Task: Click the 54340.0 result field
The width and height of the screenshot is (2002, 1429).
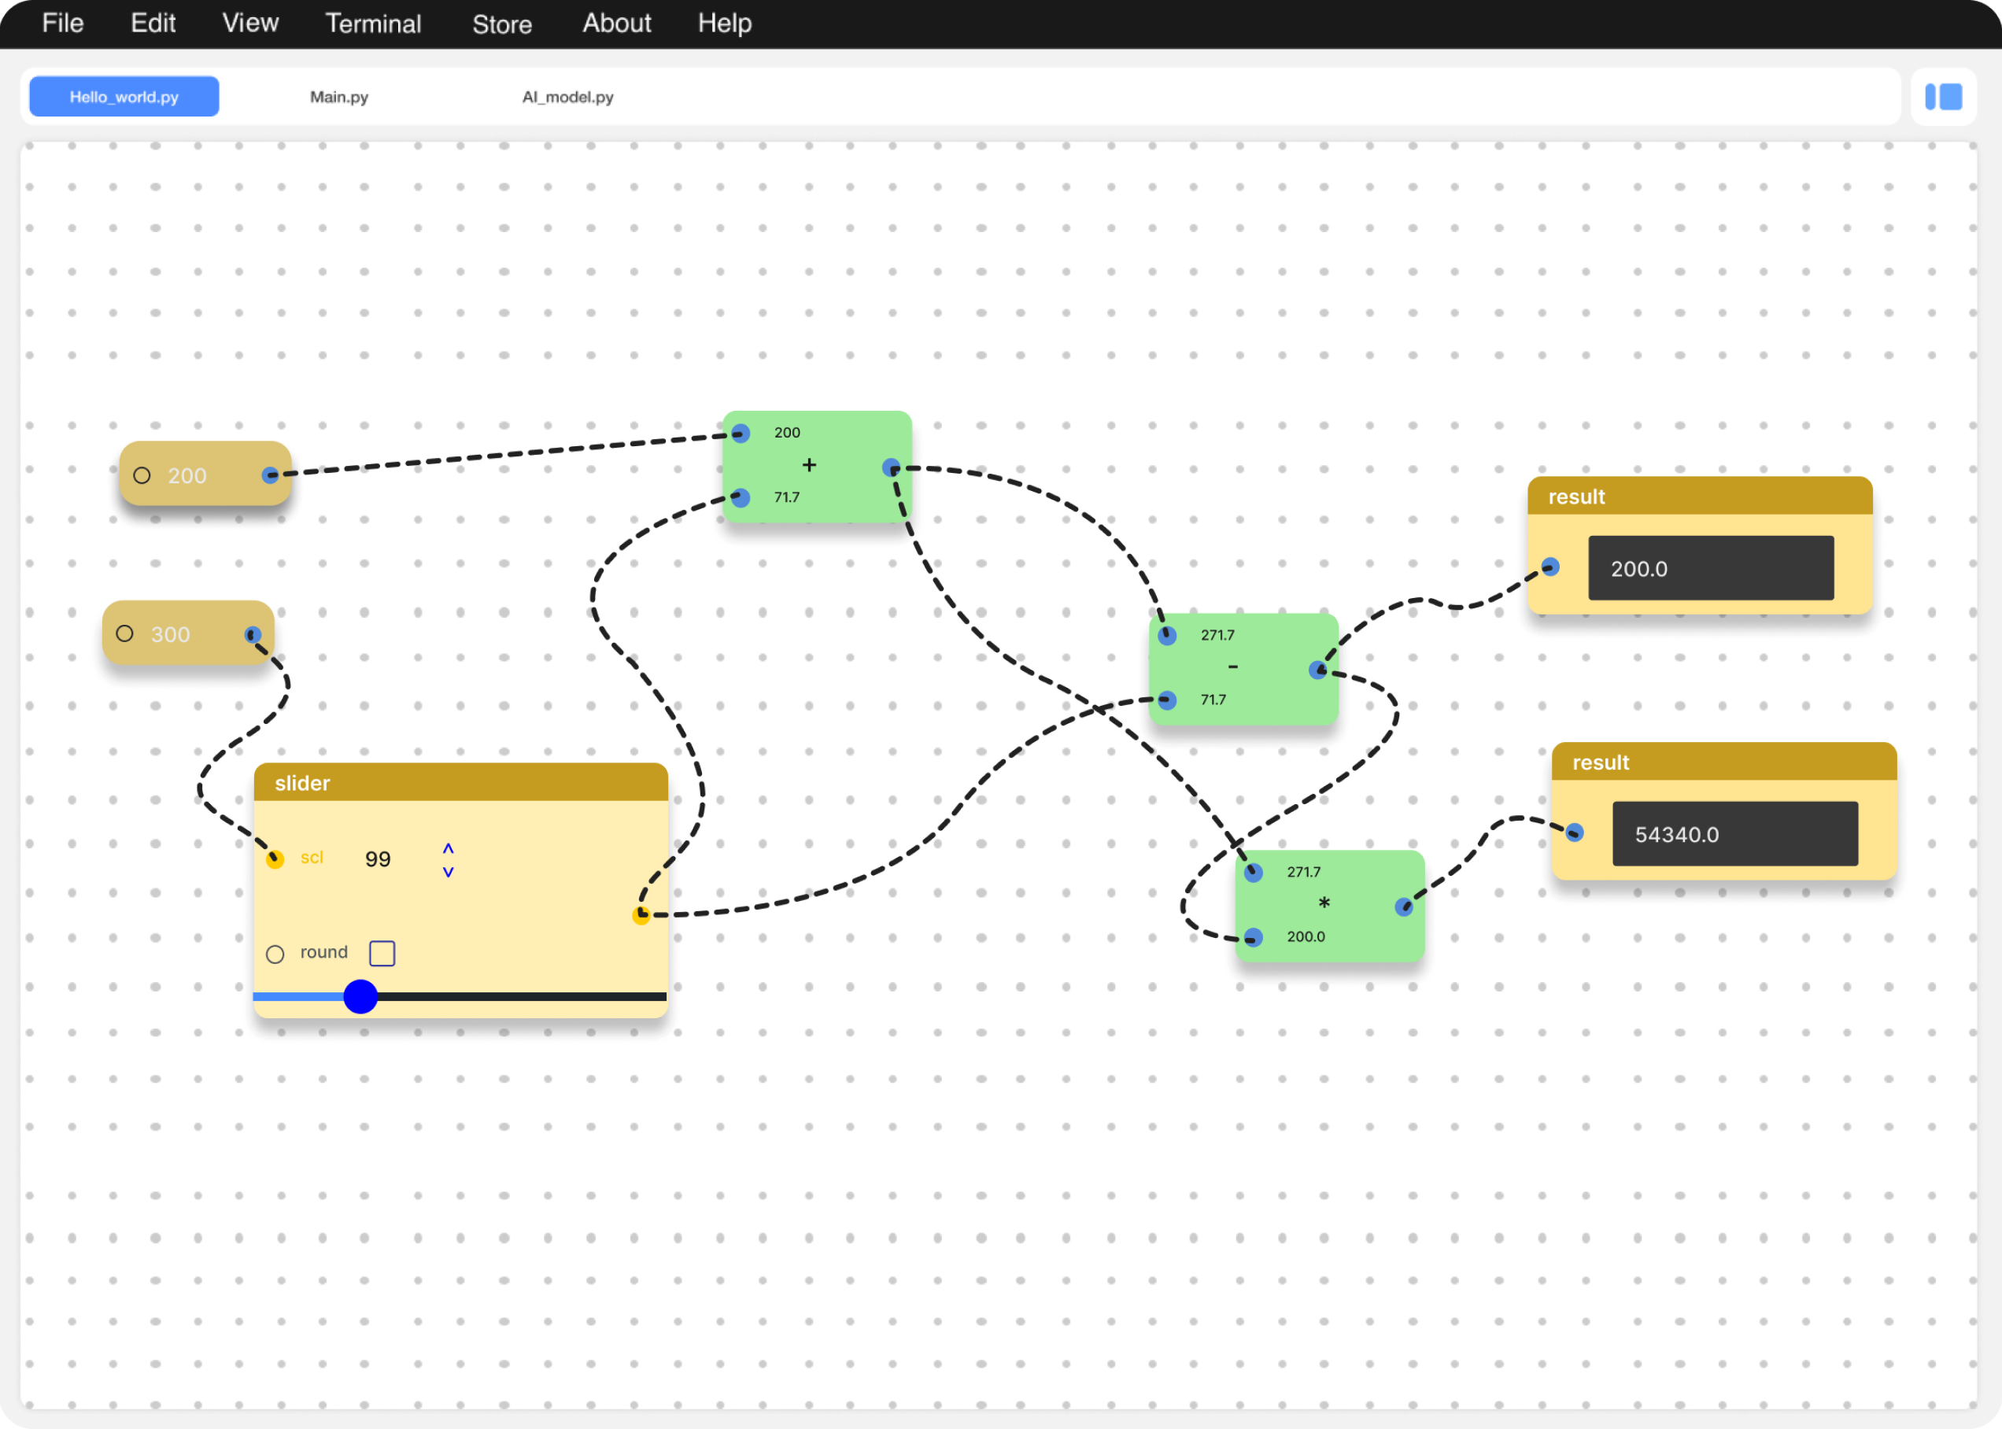Action: [1734, 834]
